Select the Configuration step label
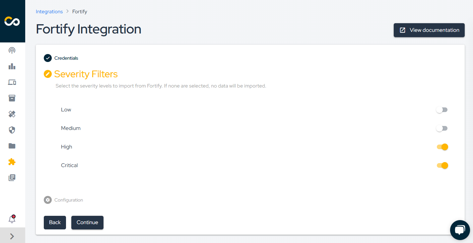 [69, 200]
